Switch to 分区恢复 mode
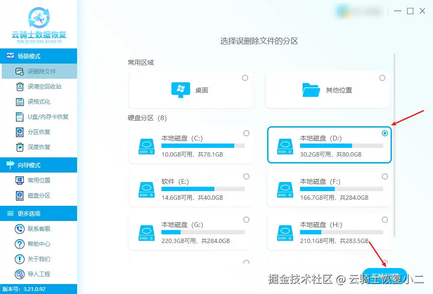Screen dimensions: 433x294 (39, 132)
